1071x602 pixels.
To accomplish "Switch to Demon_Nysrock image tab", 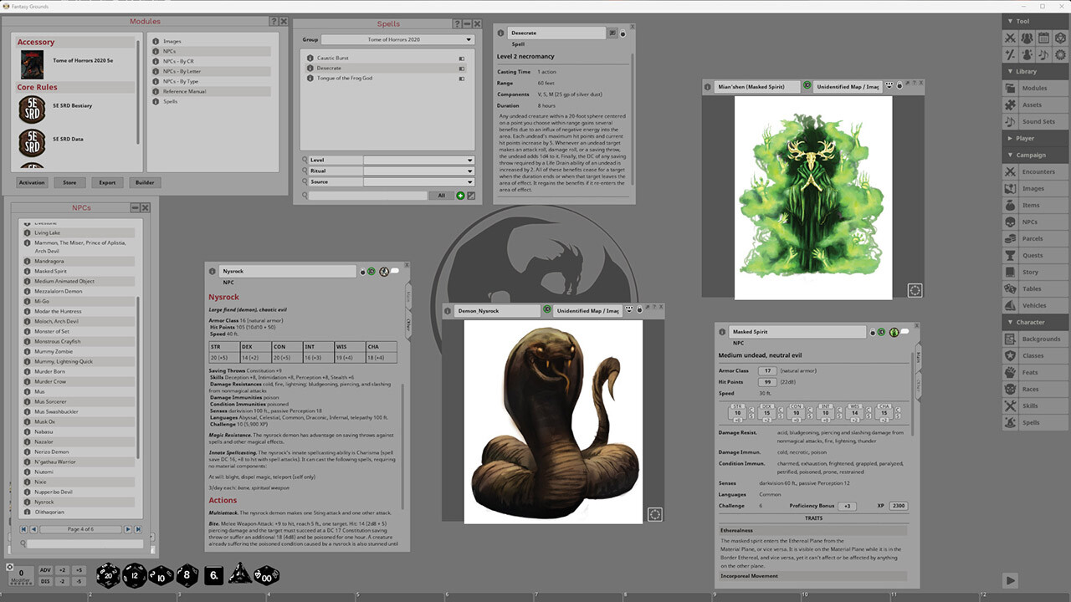I will click(x=492, y=311).
